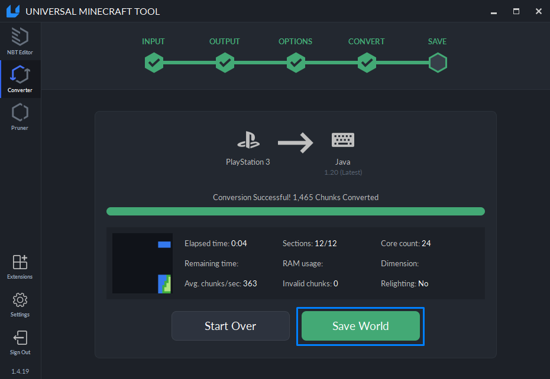Screen dimensions: 550x379
Task: Click the empty SAVE step hexagon
Action: (x=438, y=63)
